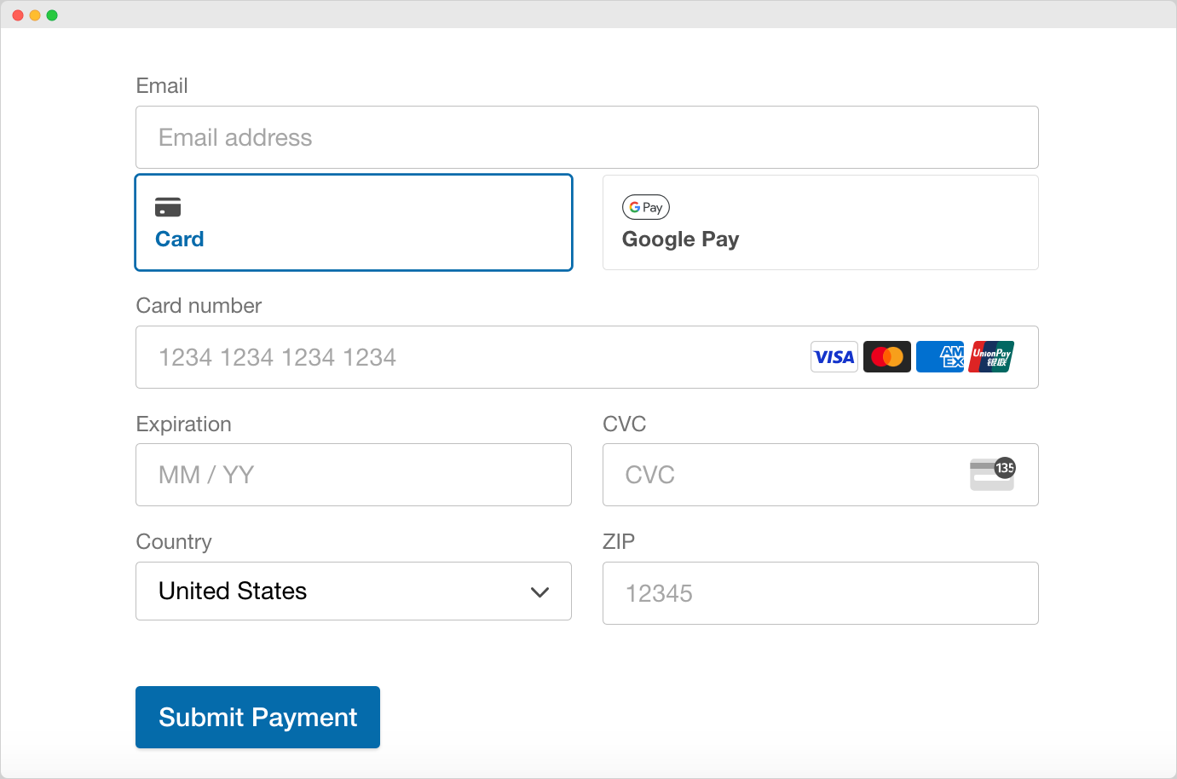Click the American Express brand icon

point(939,356)
